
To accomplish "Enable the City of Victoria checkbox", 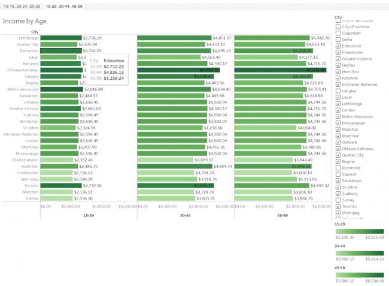I will tap(338, 26).
